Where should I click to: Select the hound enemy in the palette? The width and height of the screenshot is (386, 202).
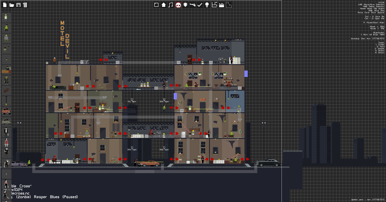6,91
